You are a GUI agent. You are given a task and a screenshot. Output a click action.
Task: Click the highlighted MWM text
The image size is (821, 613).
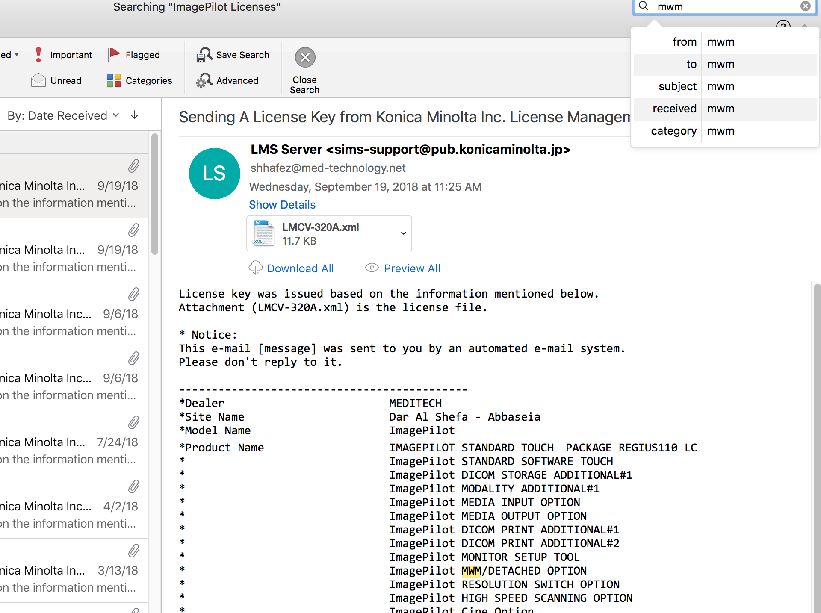point(471,571)
